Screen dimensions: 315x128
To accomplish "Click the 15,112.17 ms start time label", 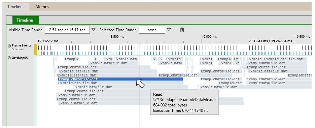I will coord(48,41).
